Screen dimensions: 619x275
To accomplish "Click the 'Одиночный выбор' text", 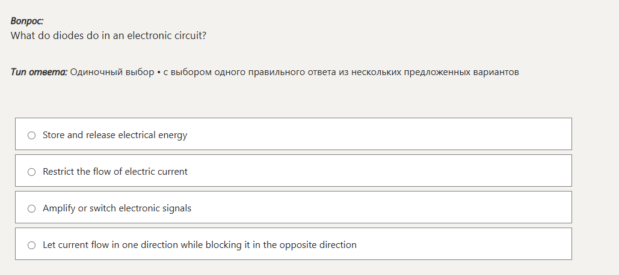I will (112, 72).
